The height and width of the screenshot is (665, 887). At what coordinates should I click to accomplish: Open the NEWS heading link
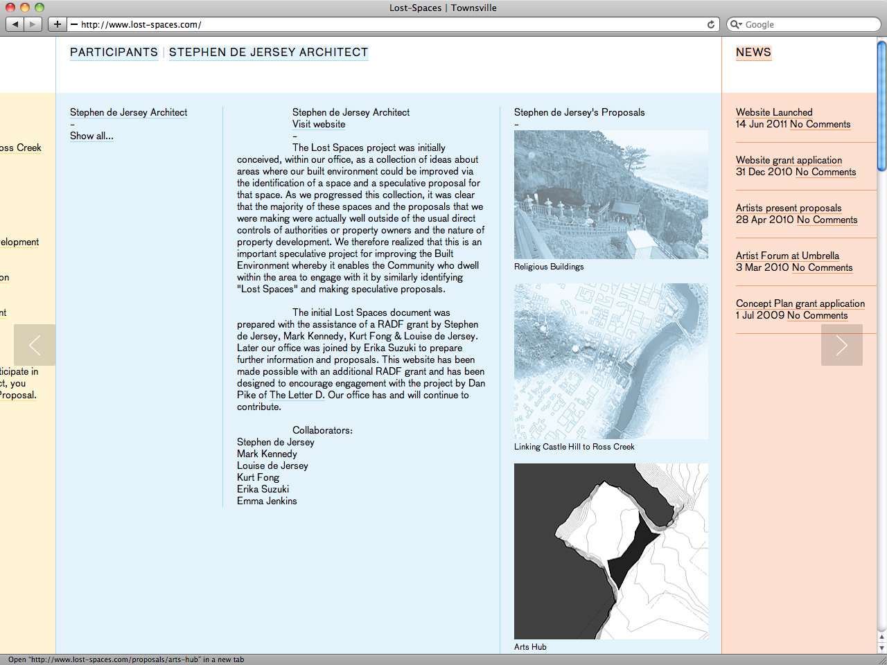(753, 53)
